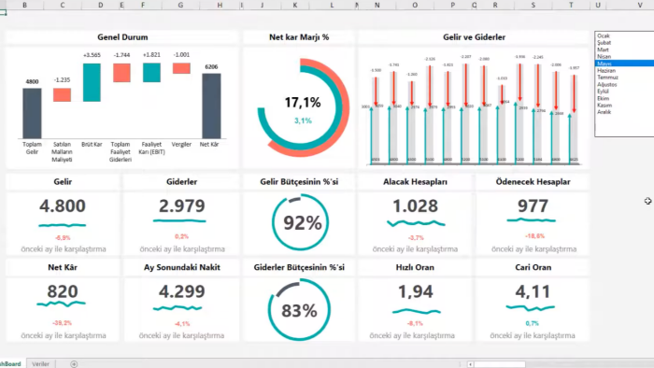Select column C header
Image resolution: width=654 pixels, height=368 pixels.
tap(63, 5)
